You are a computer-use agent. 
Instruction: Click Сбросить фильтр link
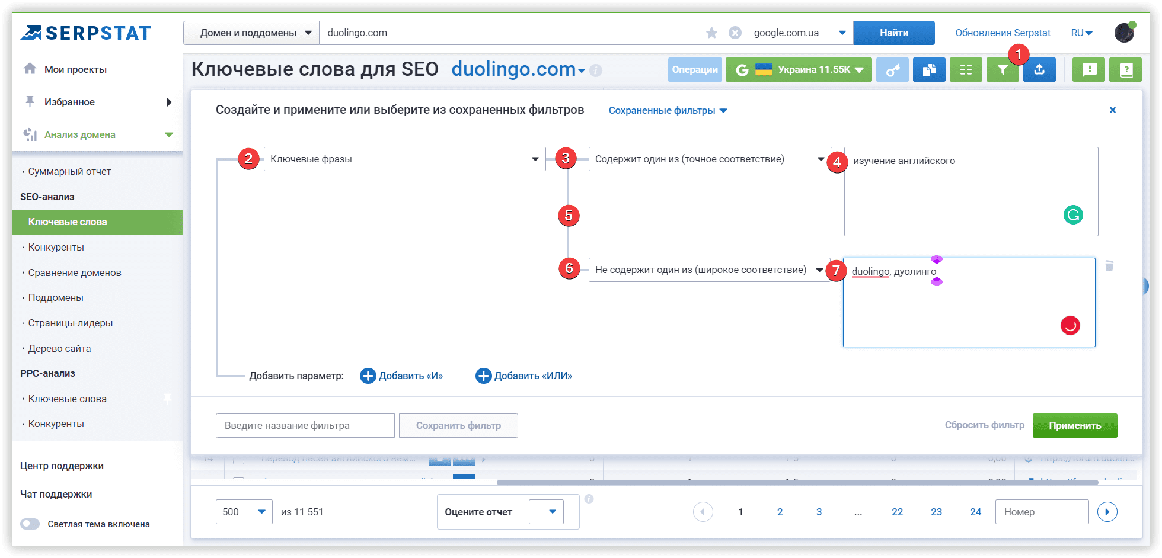click(984, 425)
